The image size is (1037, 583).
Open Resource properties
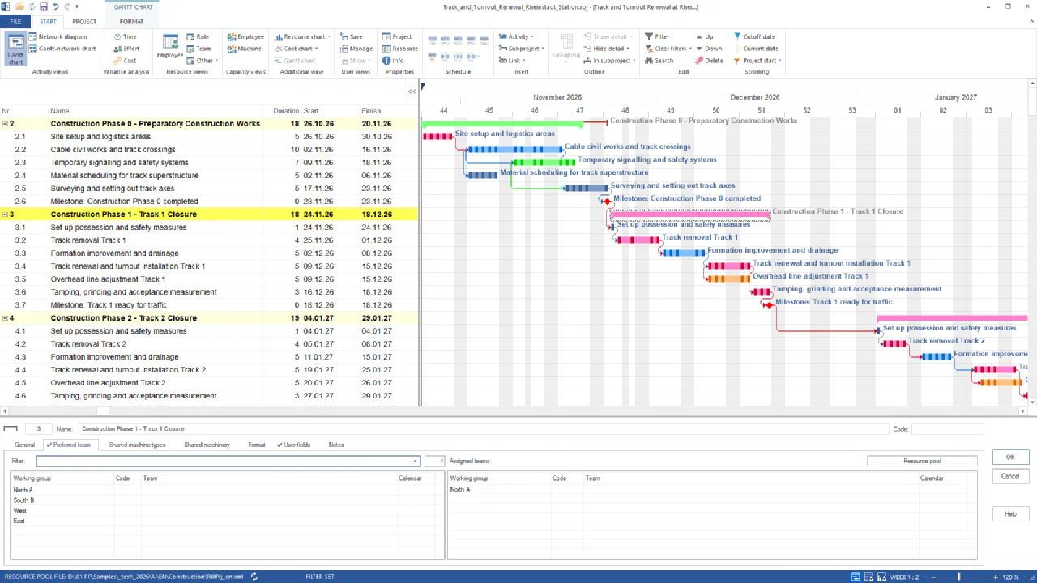400,49
